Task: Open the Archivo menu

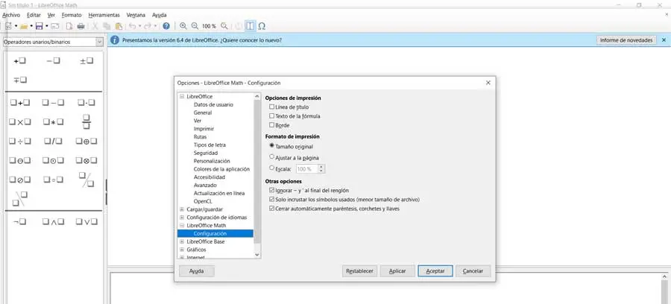Action: click(x=11, y=15)
